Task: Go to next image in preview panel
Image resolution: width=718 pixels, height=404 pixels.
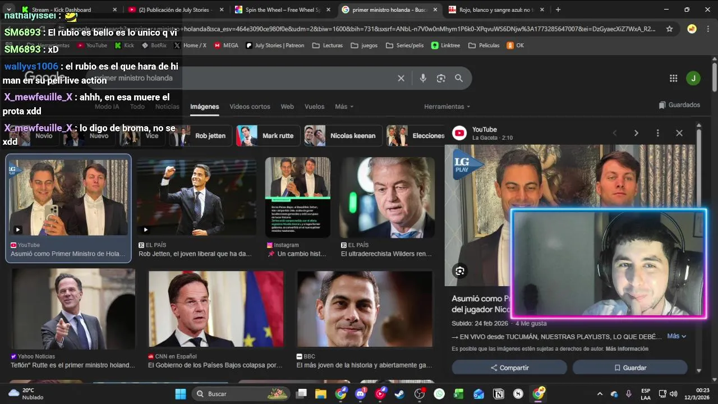Action: click(636, 133)
